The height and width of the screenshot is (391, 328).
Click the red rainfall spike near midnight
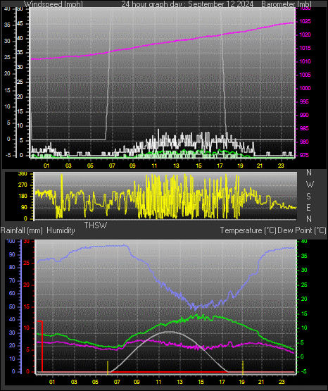point(42,346)
